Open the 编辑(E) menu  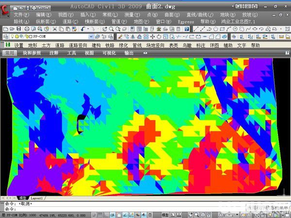pyautogui.click(x=44, y=15)
